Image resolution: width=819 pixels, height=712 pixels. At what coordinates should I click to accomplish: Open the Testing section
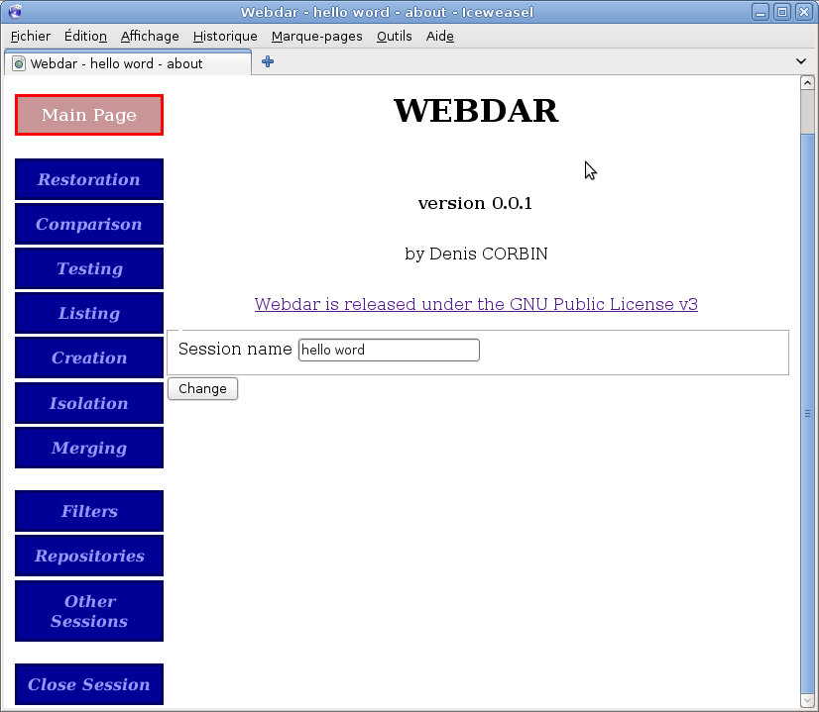[88, 268]
